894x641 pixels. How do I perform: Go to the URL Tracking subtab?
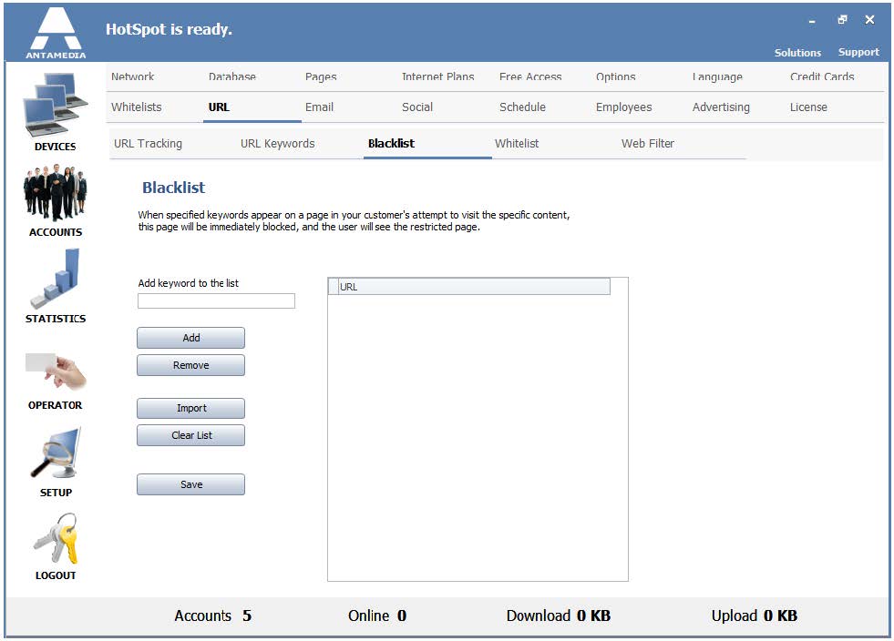tap(149, 144)
